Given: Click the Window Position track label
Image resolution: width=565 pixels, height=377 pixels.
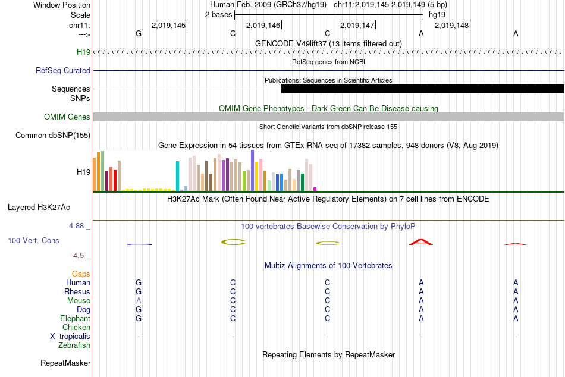Looking at the screenshot, I should pyautogui.click(x=62, y=5).
